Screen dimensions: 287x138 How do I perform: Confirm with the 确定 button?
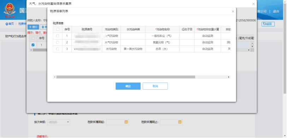coord(128,86)
